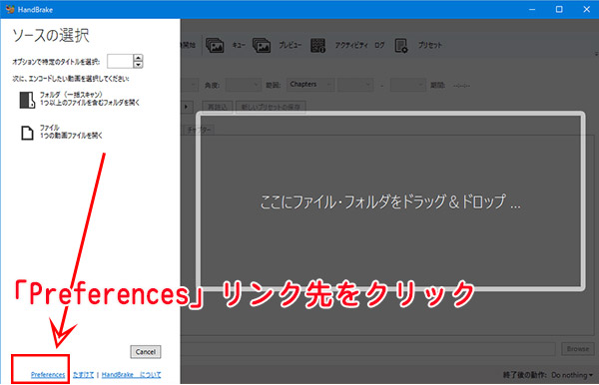Click the Browse destination button
This screenshot has width=599, height=385.
click(x=578, y=349)
